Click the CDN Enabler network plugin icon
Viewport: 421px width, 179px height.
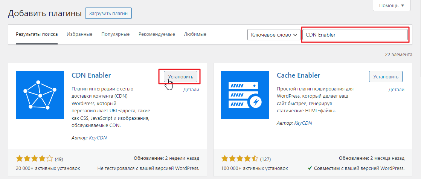(40, 95)
